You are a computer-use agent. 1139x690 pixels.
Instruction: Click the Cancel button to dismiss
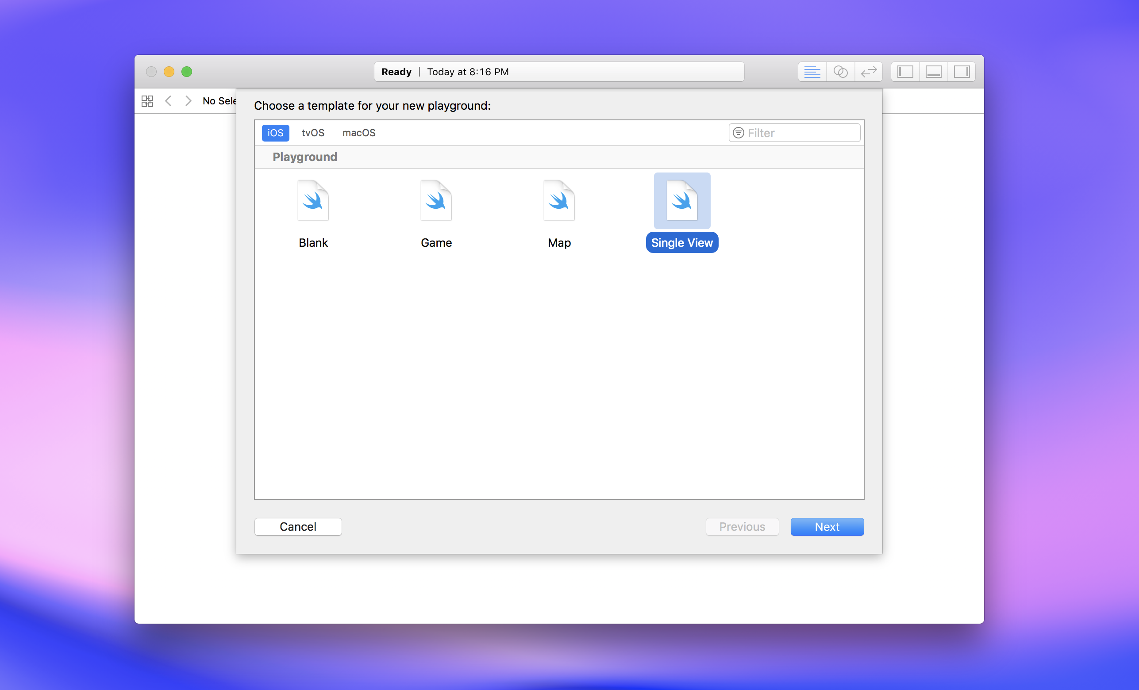(297, 525)
